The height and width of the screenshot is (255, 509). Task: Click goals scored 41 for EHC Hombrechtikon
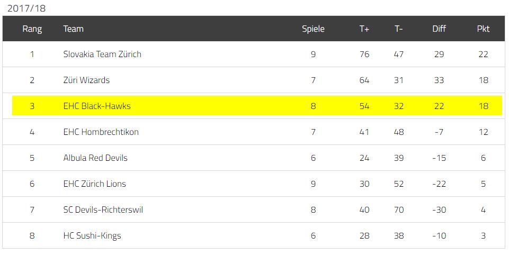coord(364,132)
